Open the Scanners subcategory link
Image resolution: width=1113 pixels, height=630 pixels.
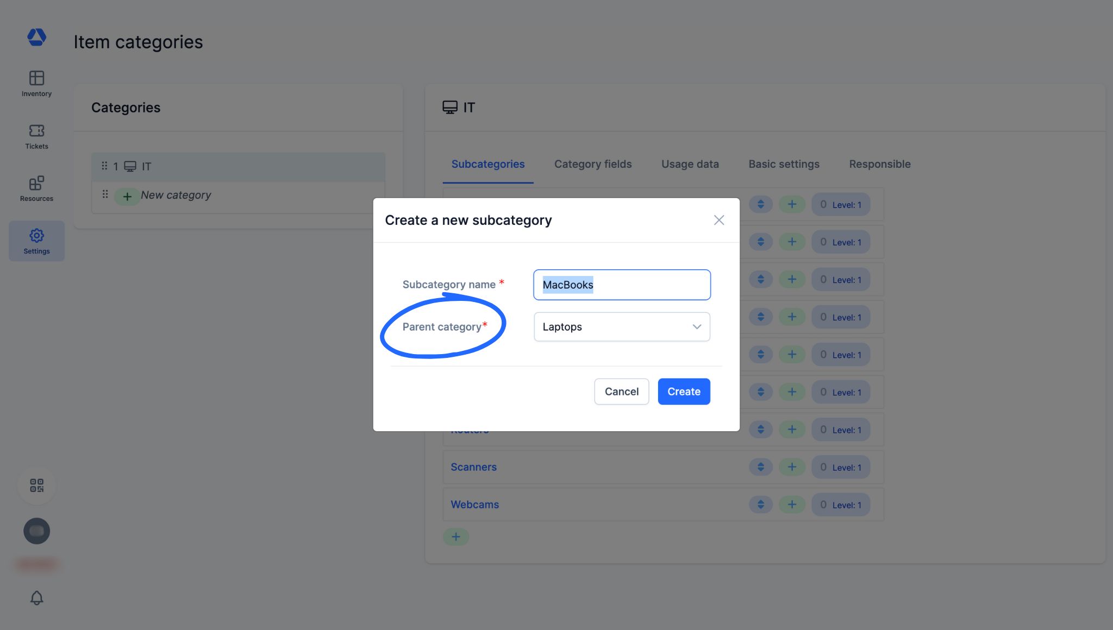click(473, 467)
